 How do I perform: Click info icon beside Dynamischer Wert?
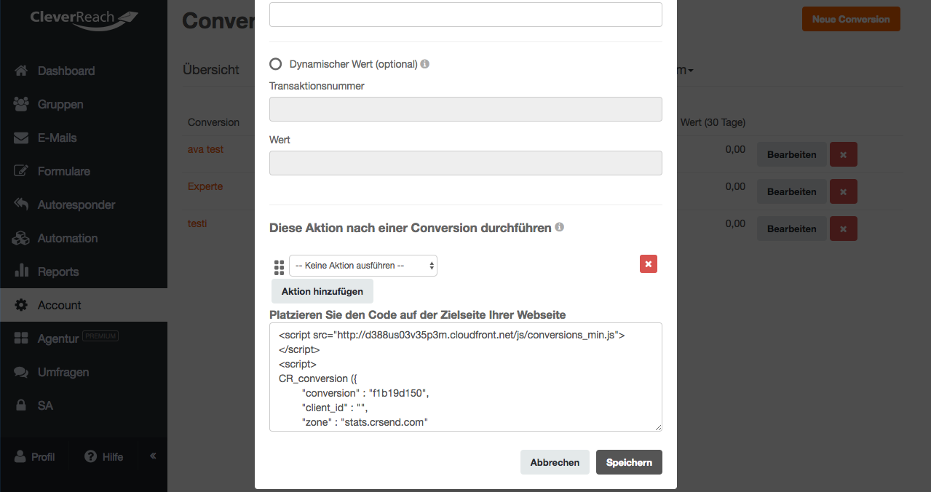[425, 63]
